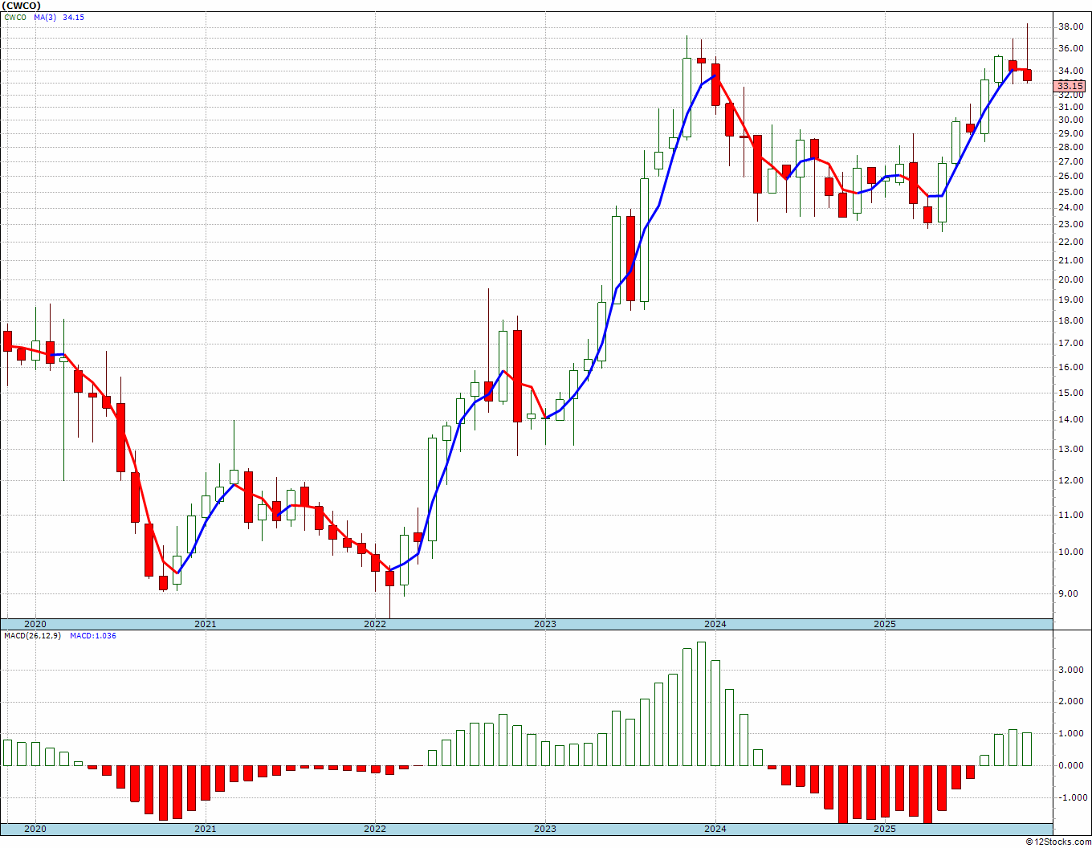Click 2020 on the price chart time axis
The height and width of the screenshot is (848, 1092).
[x=35, y=624]
